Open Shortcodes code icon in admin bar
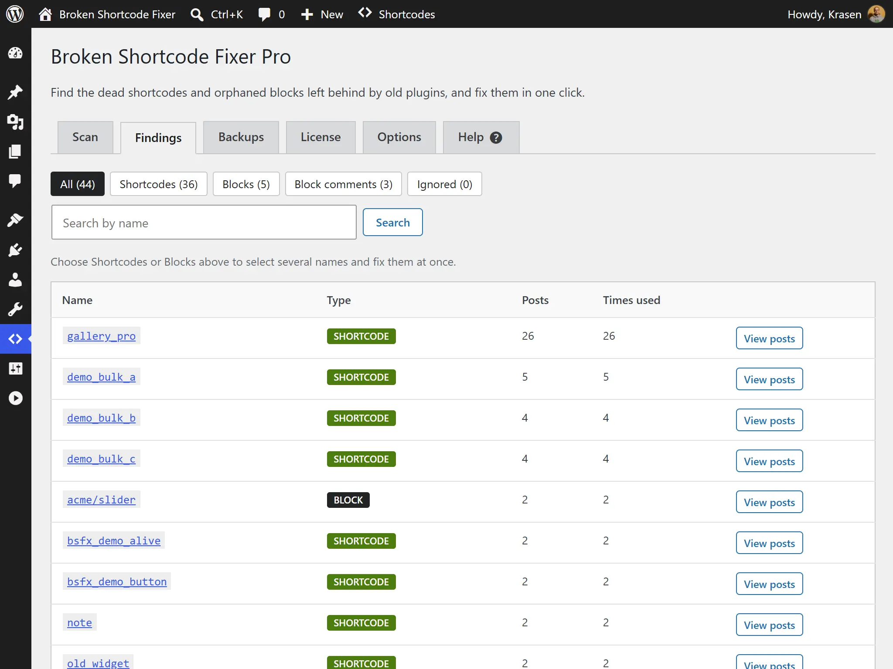893x669 pixels. [x=365, y=13]
